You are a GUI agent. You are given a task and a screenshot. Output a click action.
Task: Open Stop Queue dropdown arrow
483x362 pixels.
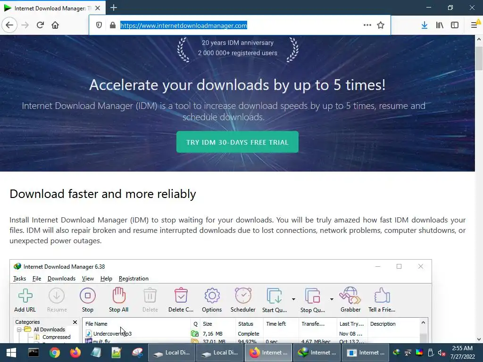[x=332, y=299]
